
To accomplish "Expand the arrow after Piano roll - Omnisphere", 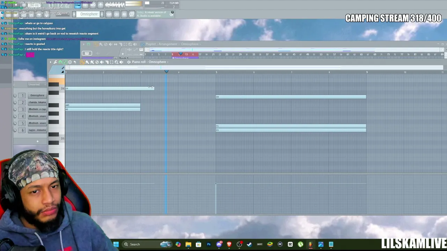I will tap(168, 62).
